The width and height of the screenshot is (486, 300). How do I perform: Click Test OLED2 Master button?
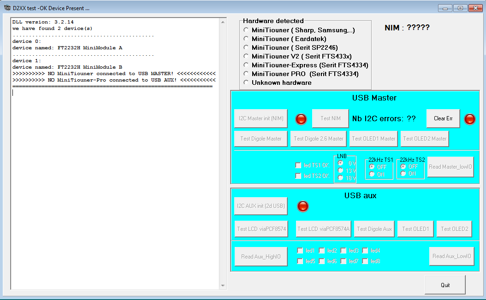425,139
